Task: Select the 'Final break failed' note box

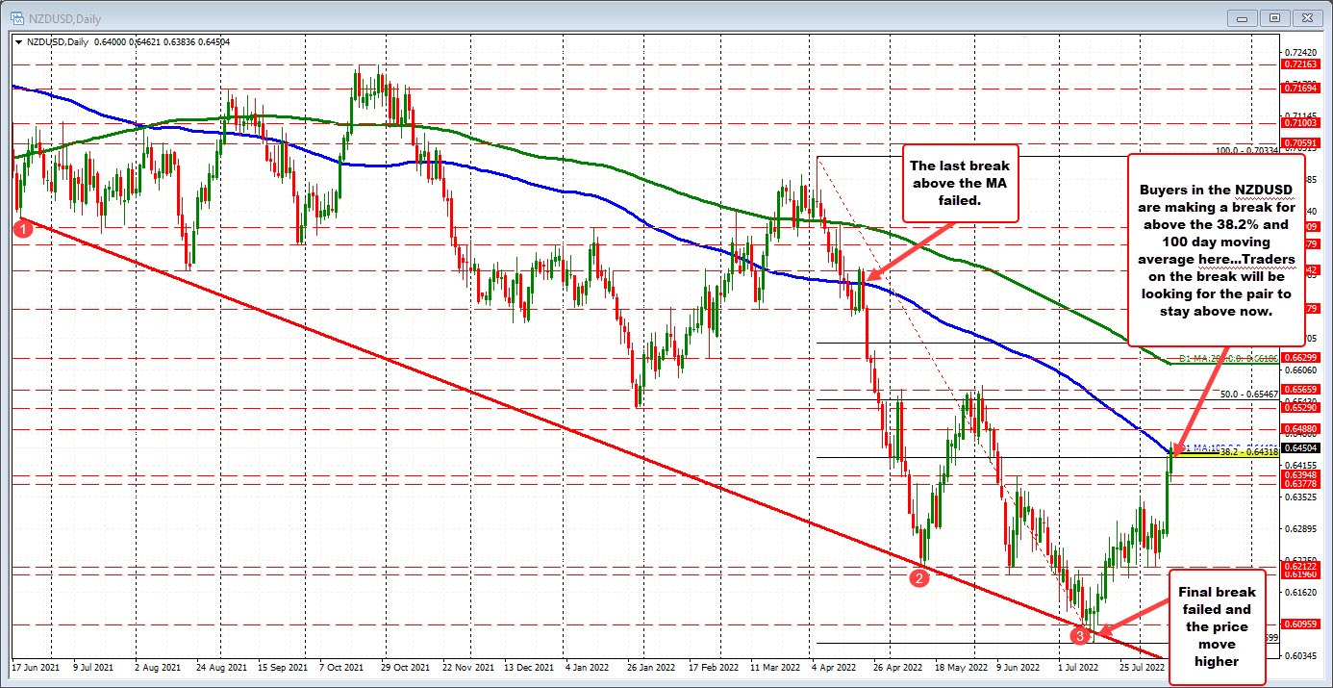Action: [x=1217, y=627]
